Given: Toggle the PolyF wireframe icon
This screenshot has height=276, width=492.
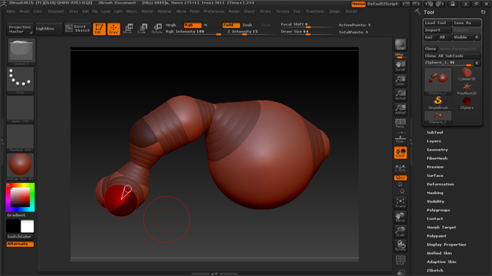Looking at the screenshot, I should click(400, 260).
